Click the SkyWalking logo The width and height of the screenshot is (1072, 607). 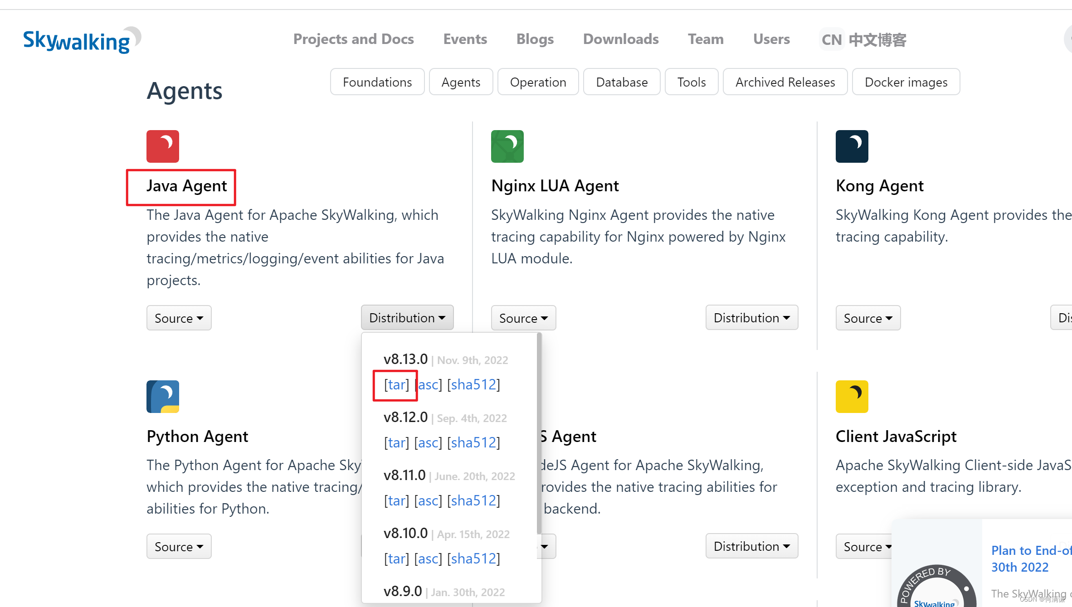point(82,40)
